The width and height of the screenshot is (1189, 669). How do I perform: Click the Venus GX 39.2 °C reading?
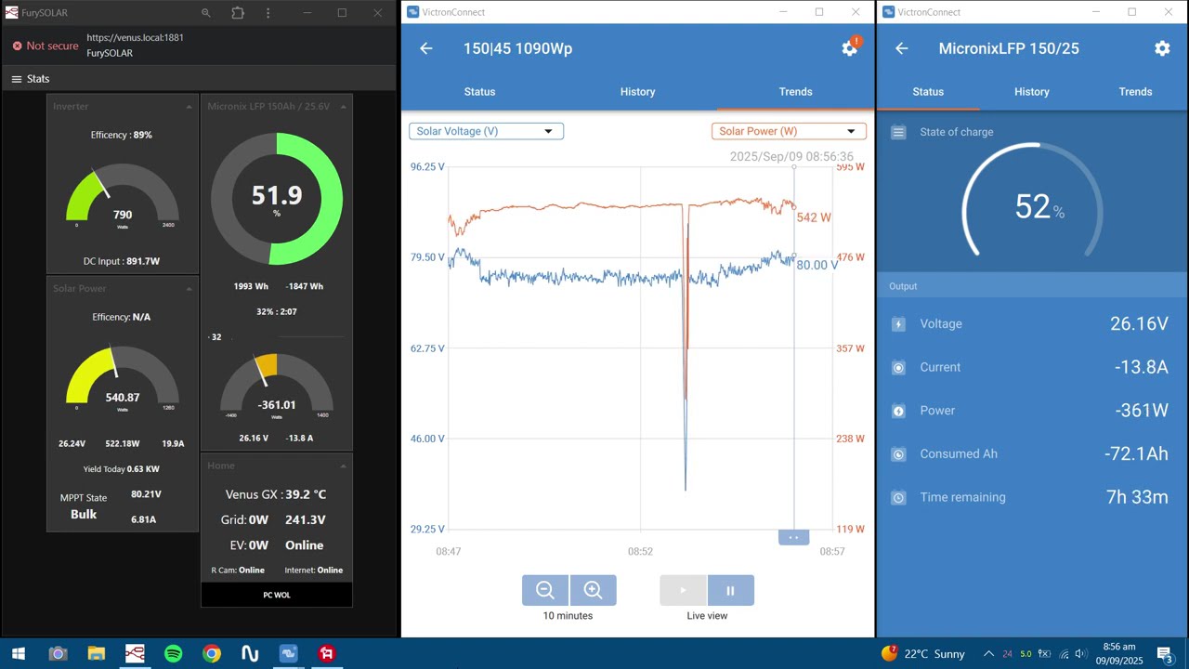[x=276, y=494]
